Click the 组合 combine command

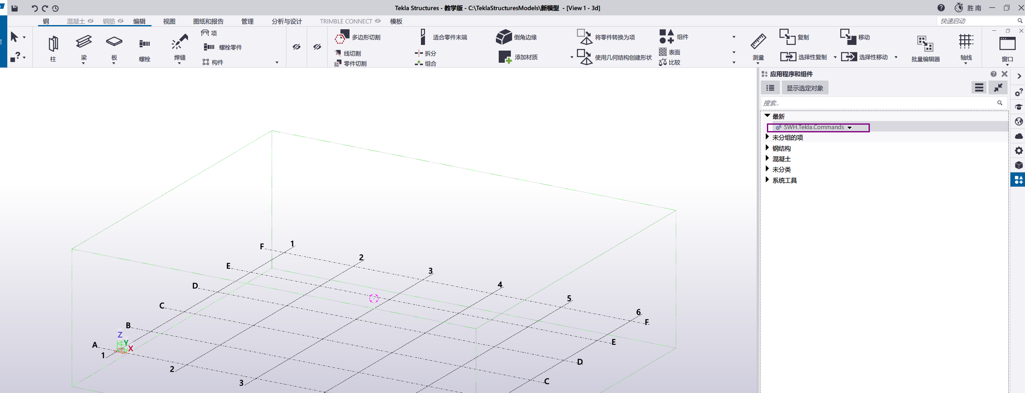click(425, 64)
